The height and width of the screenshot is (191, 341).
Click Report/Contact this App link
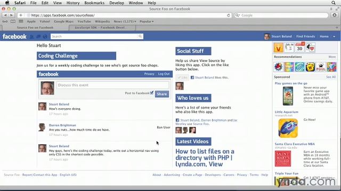[39, 175]
